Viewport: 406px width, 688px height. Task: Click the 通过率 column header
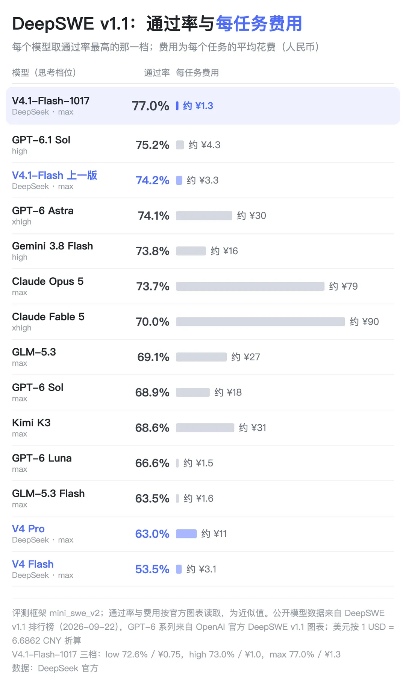pos(157,73)
